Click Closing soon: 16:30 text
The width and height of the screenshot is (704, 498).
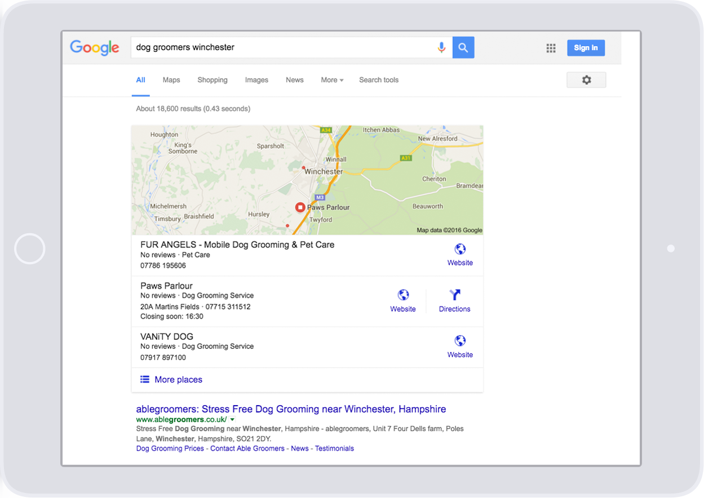172,317
